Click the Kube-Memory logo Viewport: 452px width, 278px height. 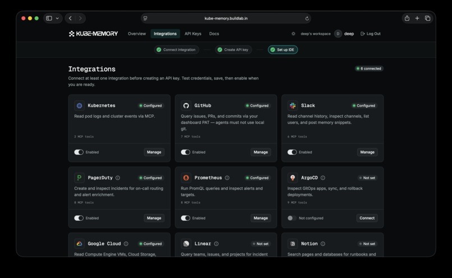coord(94,34)
